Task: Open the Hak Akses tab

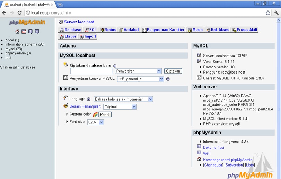Action: (x=217, y=30)
